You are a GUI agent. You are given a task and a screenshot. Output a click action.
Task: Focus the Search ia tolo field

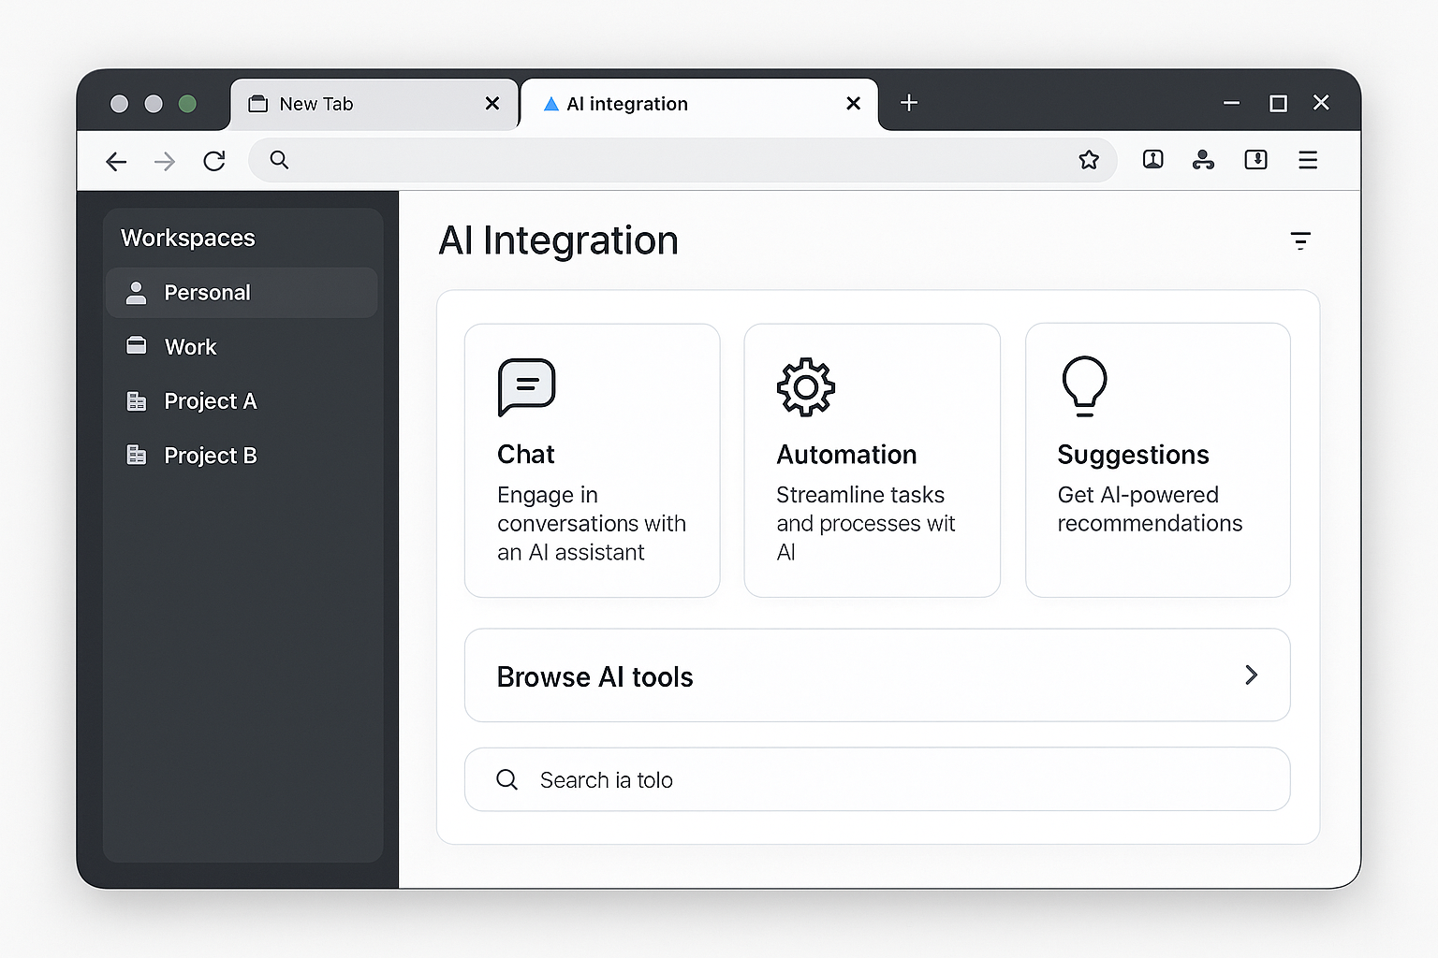[x=877, y=779]
